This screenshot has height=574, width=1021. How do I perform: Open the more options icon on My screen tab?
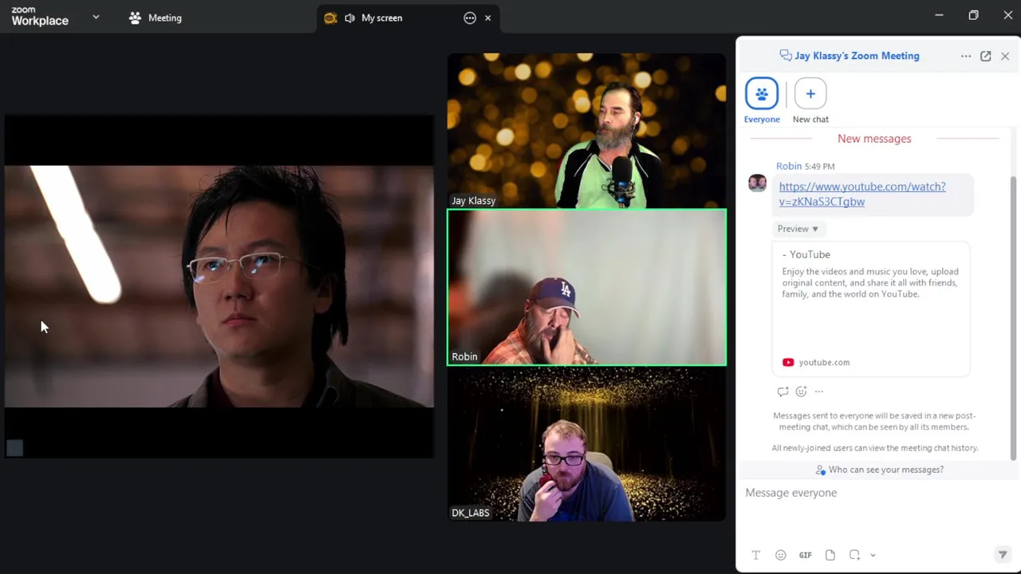[470, 18]
